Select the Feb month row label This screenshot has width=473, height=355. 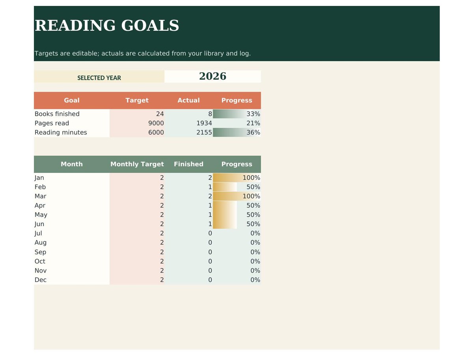[x=72, y=187]
